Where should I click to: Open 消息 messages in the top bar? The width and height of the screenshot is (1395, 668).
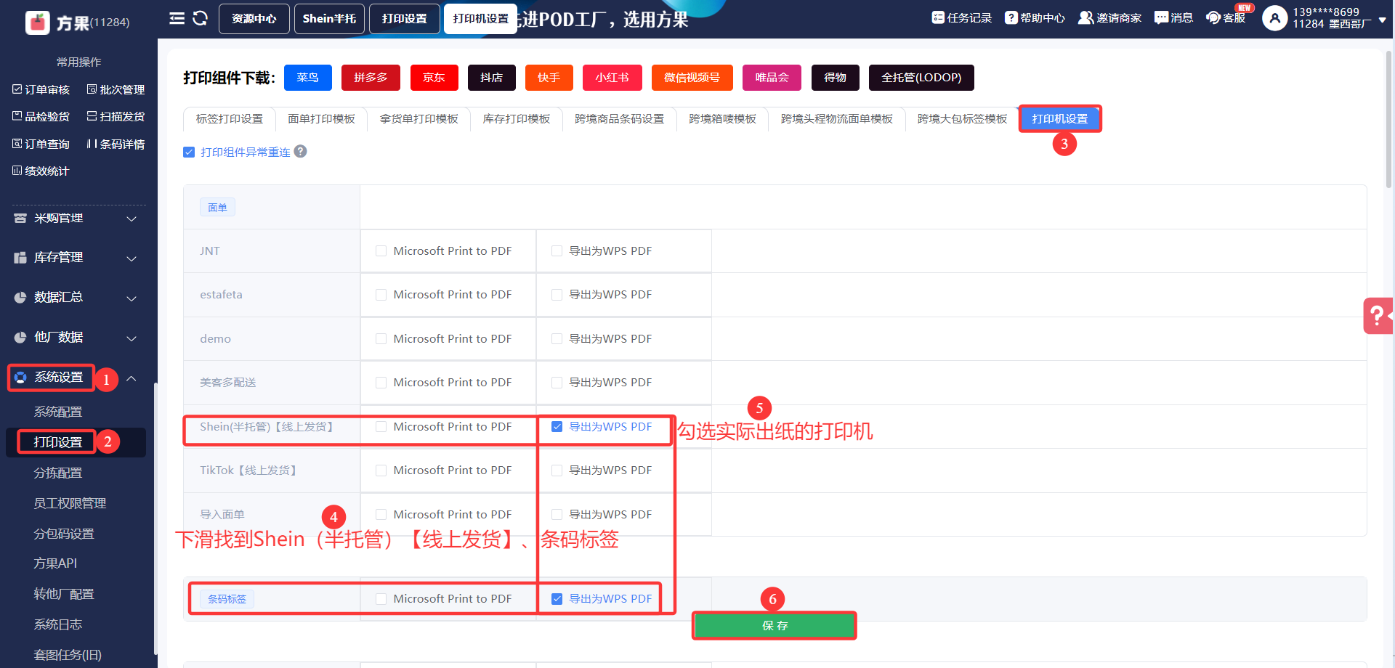1173,18
